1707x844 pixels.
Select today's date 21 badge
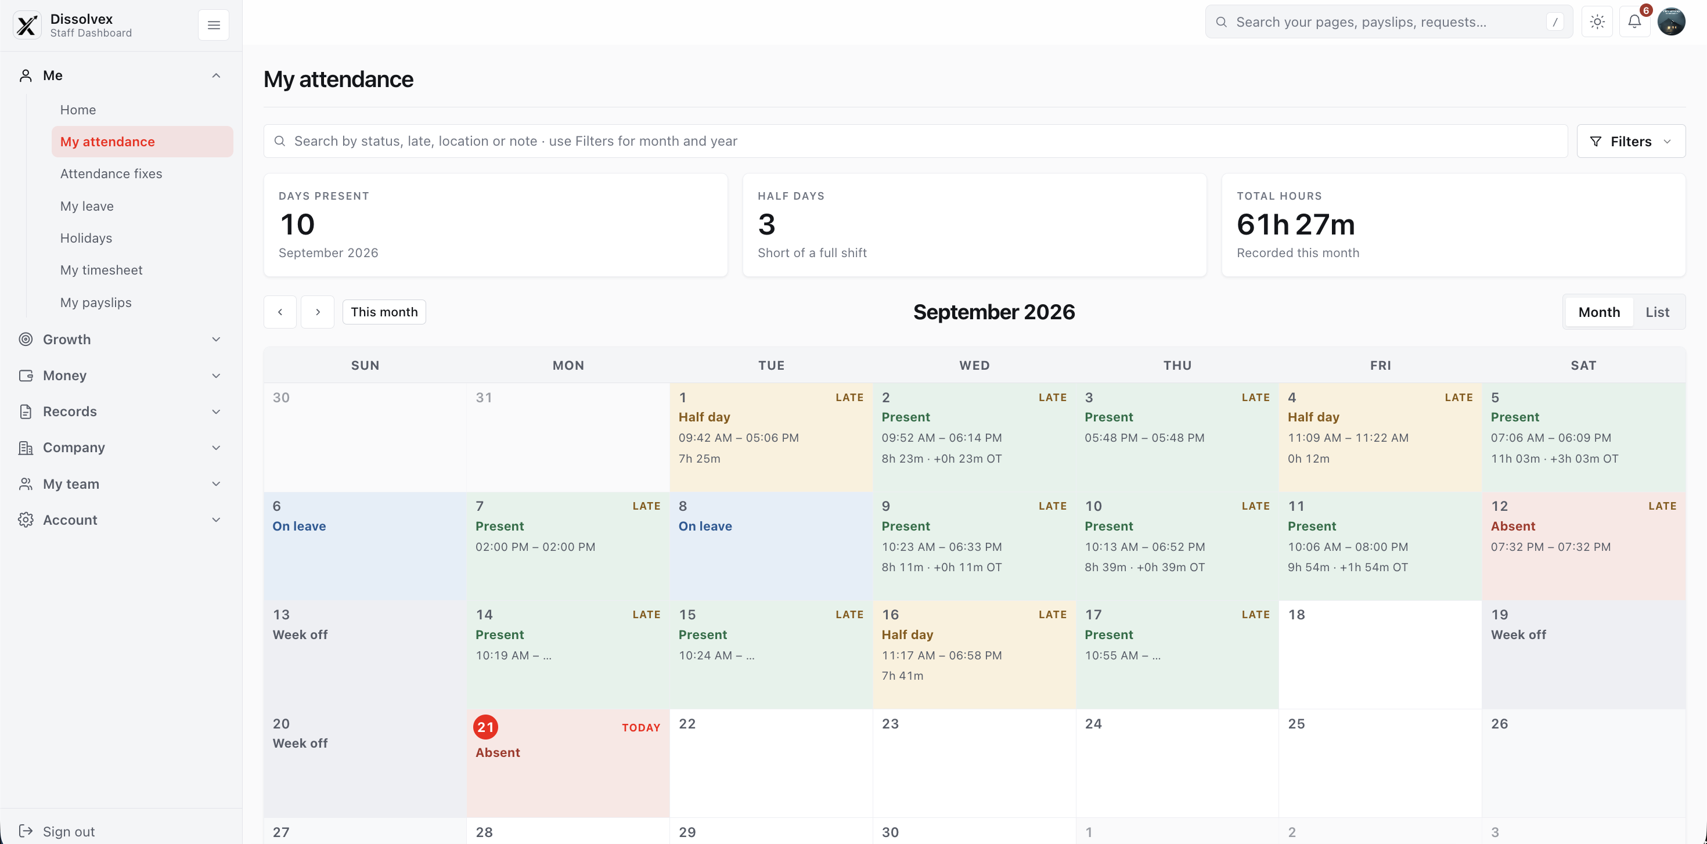(486, 727)
